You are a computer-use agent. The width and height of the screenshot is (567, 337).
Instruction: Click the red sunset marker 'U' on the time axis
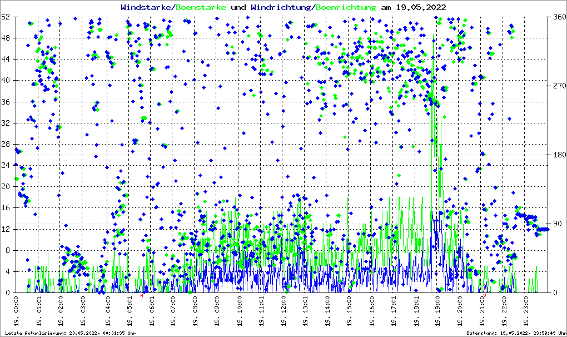[x=484, y=296]
